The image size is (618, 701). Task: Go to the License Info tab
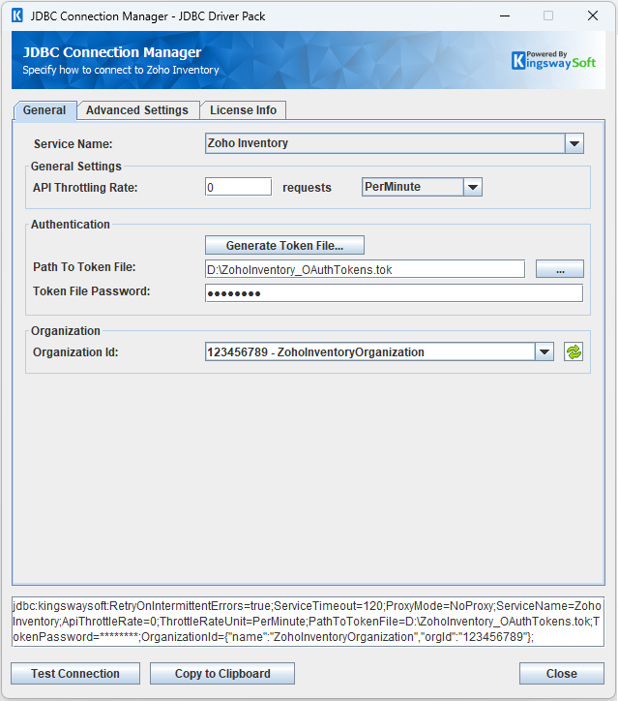[244, 110]
